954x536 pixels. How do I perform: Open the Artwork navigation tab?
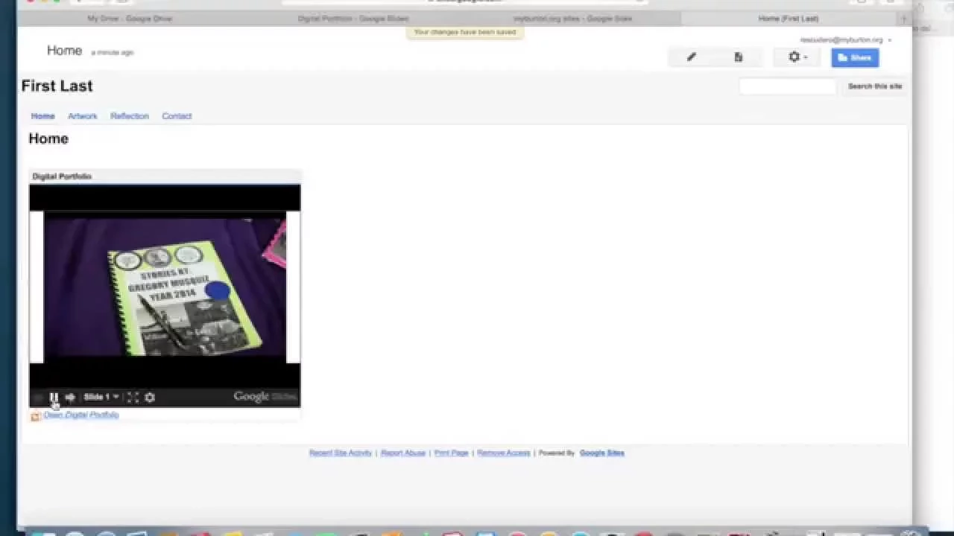[x=83, y=116]
